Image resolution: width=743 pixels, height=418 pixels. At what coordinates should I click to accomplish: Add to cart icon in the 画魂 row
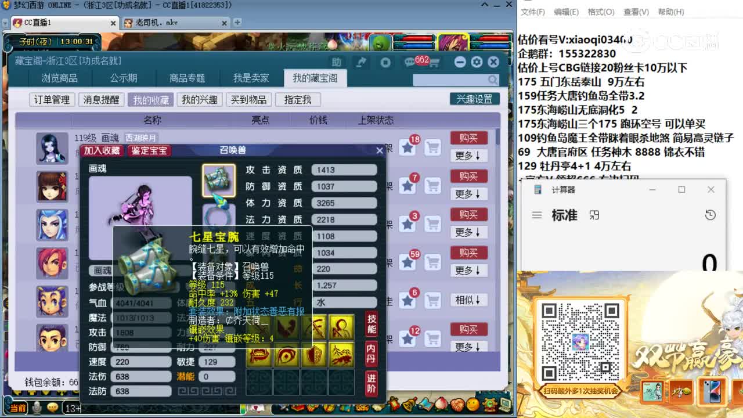pyautogui.click(x=432, y=147)
